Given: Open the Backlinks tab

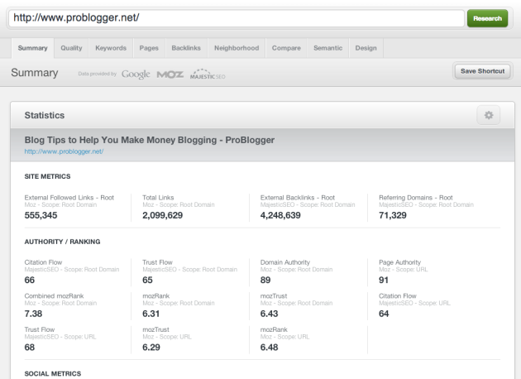Looking at the screenshot, I should (x=186, y=48).
